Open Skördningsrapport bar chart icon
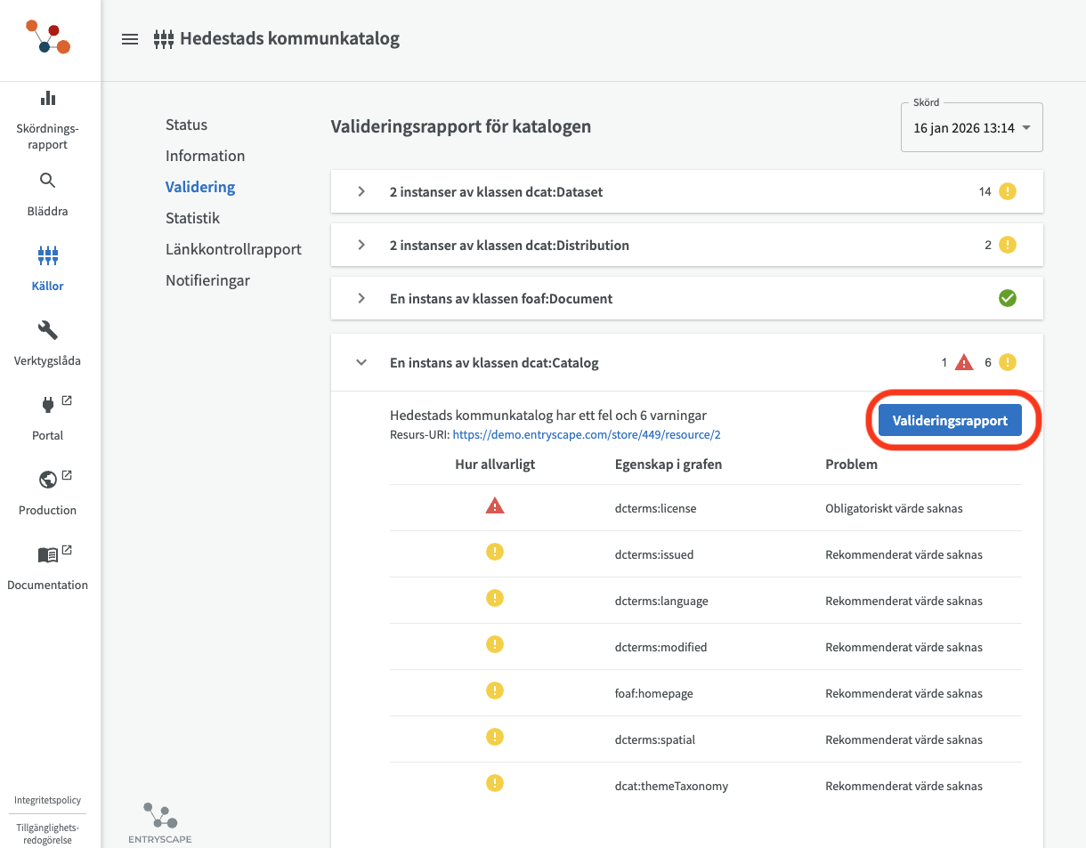Screen dimensions: 1086x848 48,99
